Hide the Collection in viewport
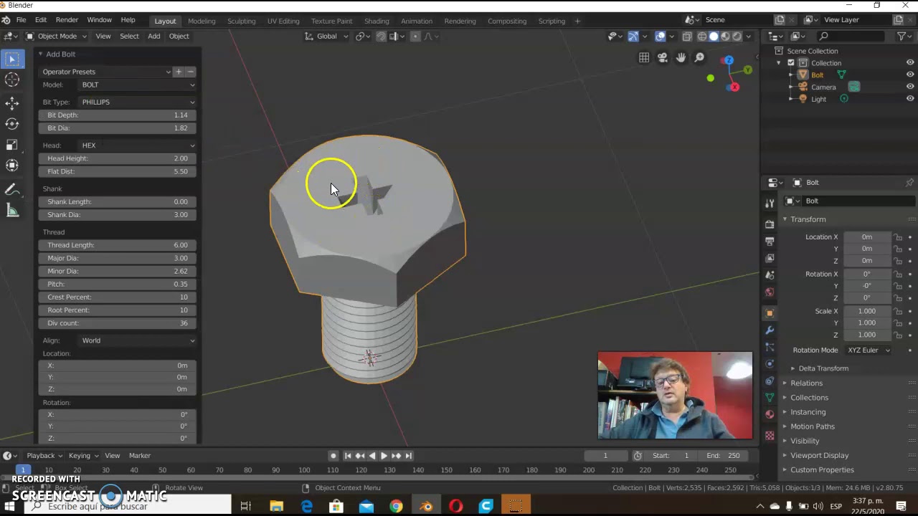918x516 pixels. coord(910,63)
